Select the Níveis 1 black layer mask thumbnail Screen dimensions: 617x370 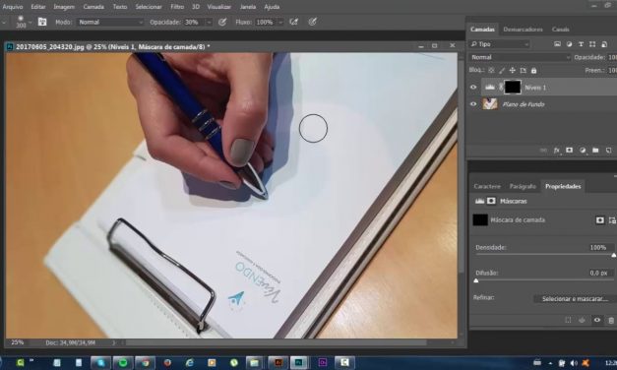click(513, 87)
